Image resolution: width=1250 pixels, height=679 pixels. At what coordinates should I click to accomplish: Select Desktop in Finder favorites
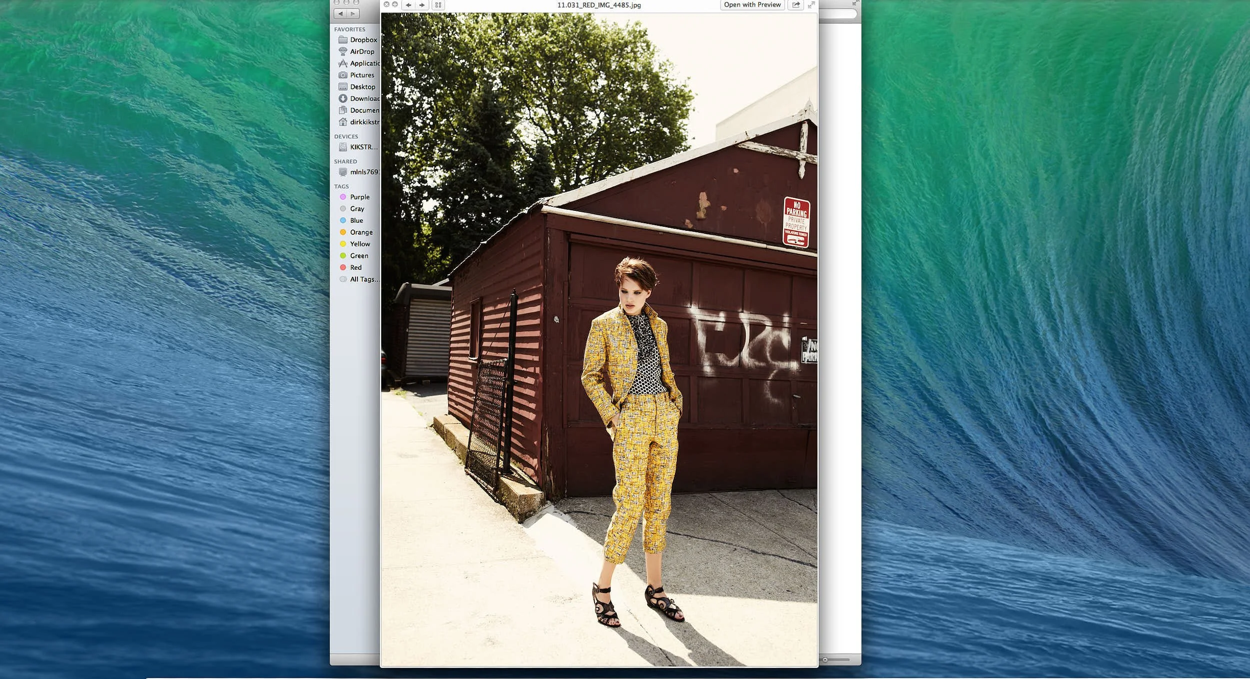362,87
